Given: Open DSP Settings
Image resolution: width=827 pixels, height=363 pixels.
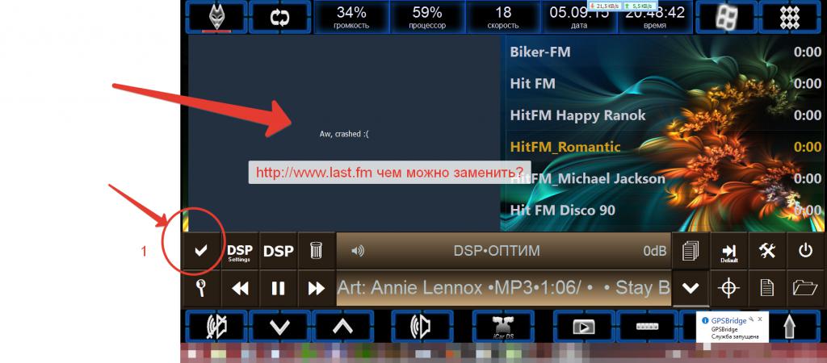Looking at the screenshot, I should 240,252.
